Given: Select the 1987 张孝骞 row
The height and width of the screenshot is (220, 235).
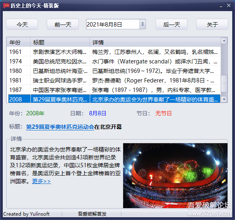Looking at the screenshot, I should tap(114, 90).
